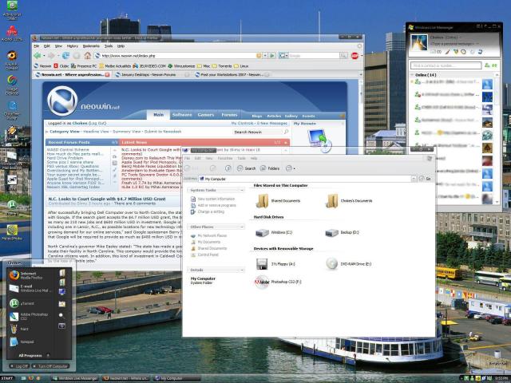The width and height of the screenshot is (511, 383).
Task: Open the Tools menu in Firefox
Action: click(109, 46)
